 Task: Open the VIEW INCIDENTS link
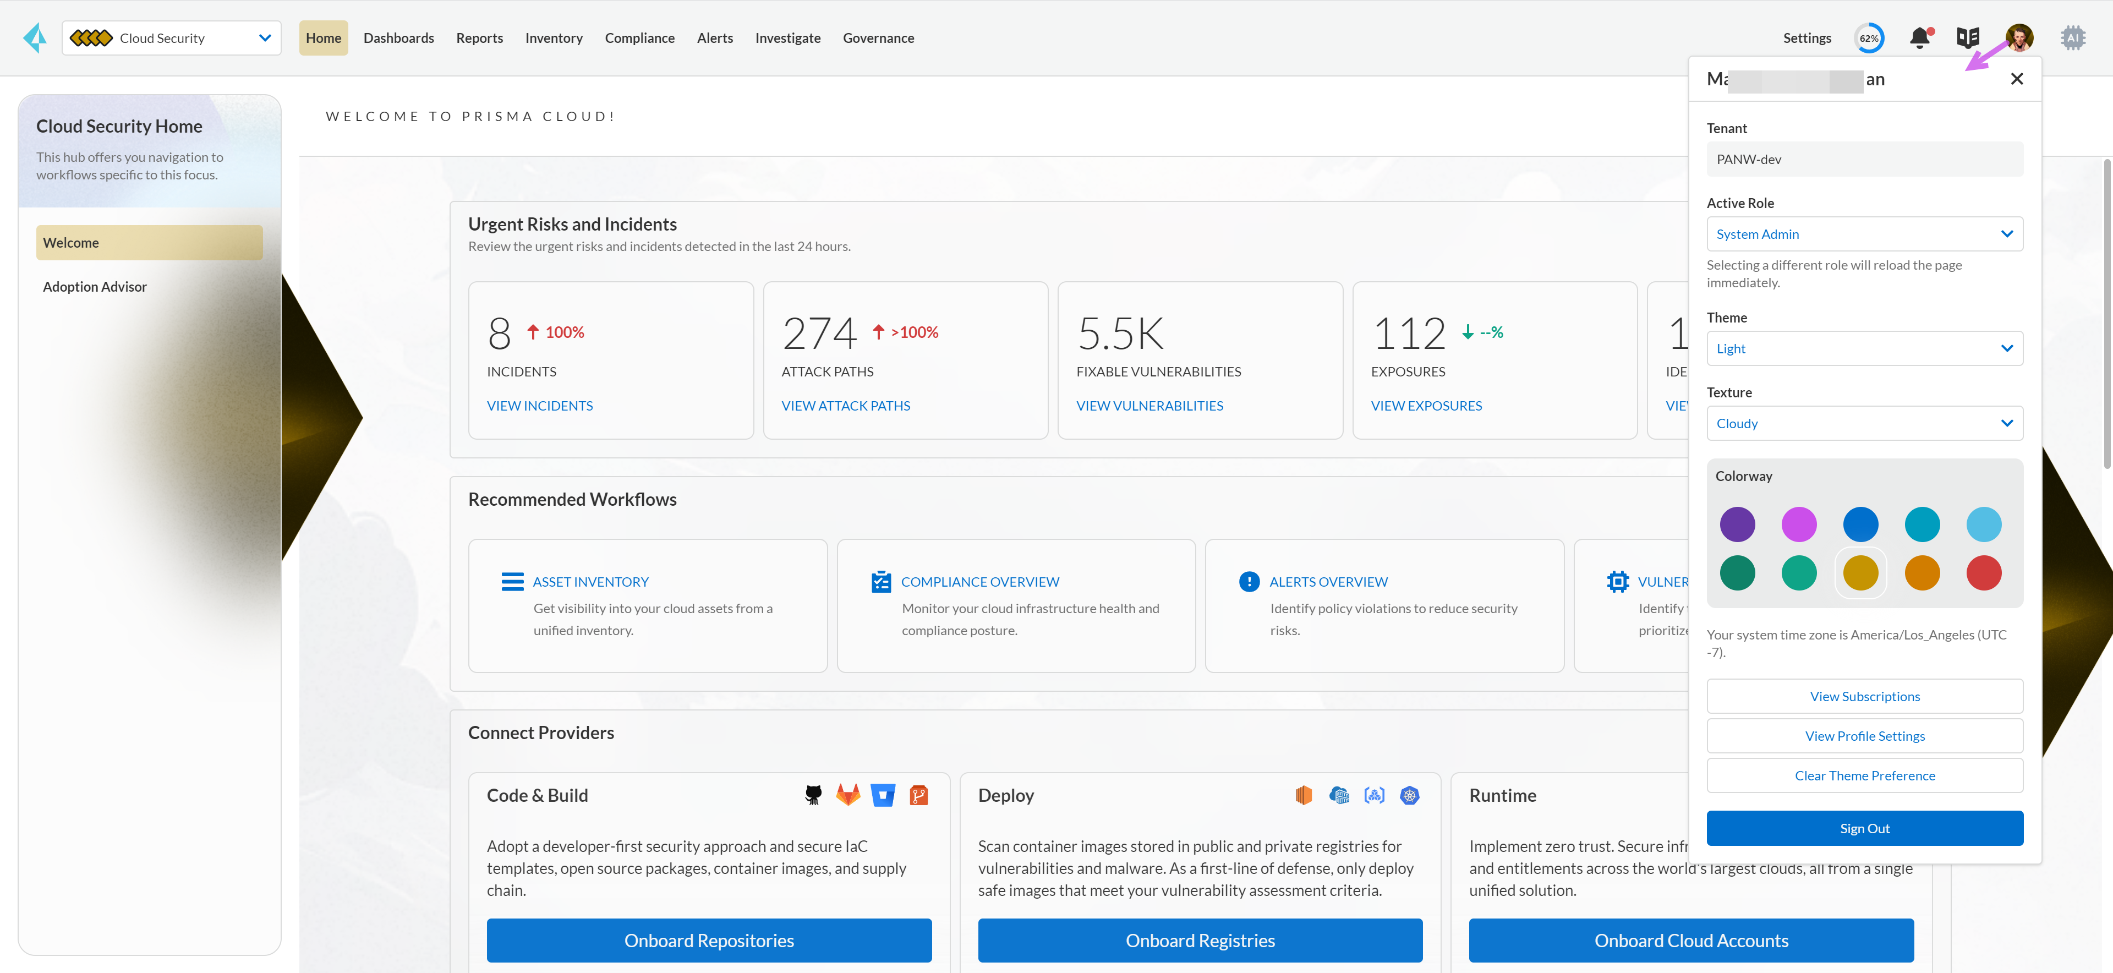pyautogui.click(x=540, y=405)
